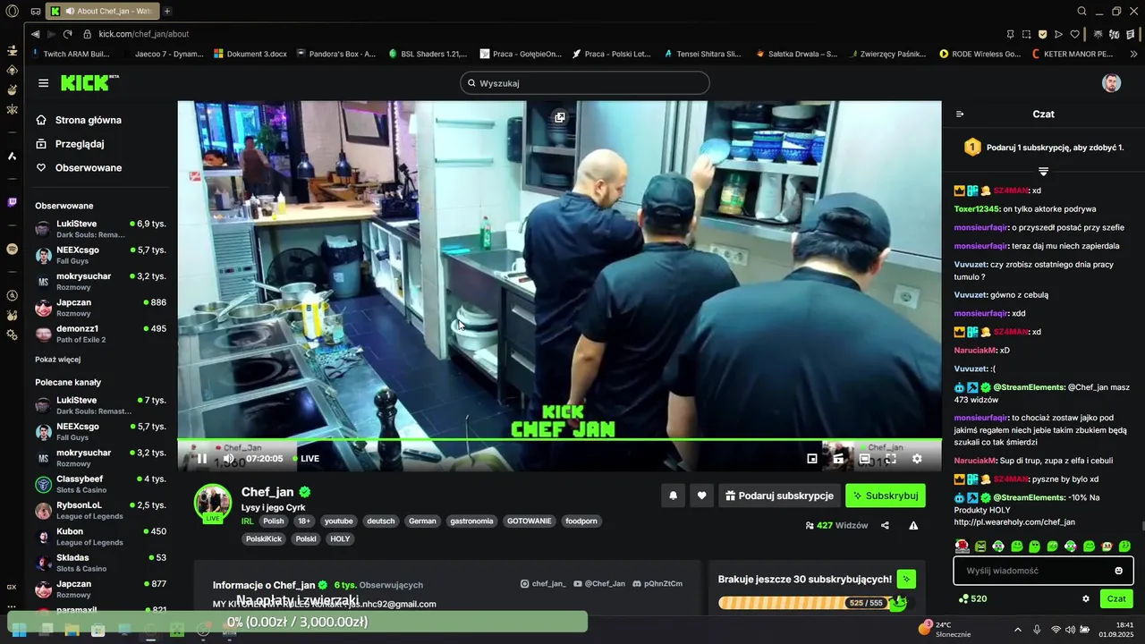1145x644 pixels.
Task: Share the stream via share icon
Action: 885,526
